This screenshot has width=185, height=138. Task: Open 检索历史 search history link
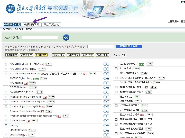[x=30, y=29]
